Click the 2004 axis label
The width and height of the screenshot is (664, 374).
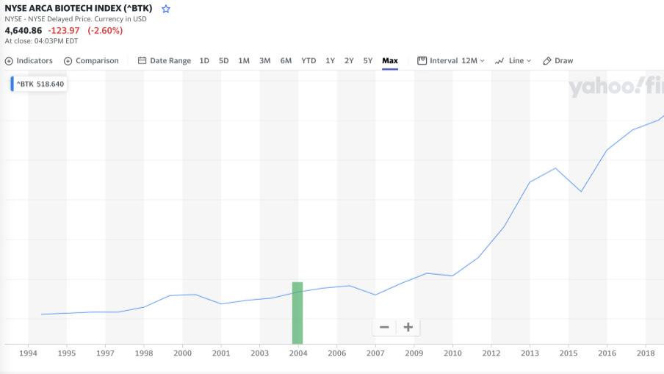point(298,353)
